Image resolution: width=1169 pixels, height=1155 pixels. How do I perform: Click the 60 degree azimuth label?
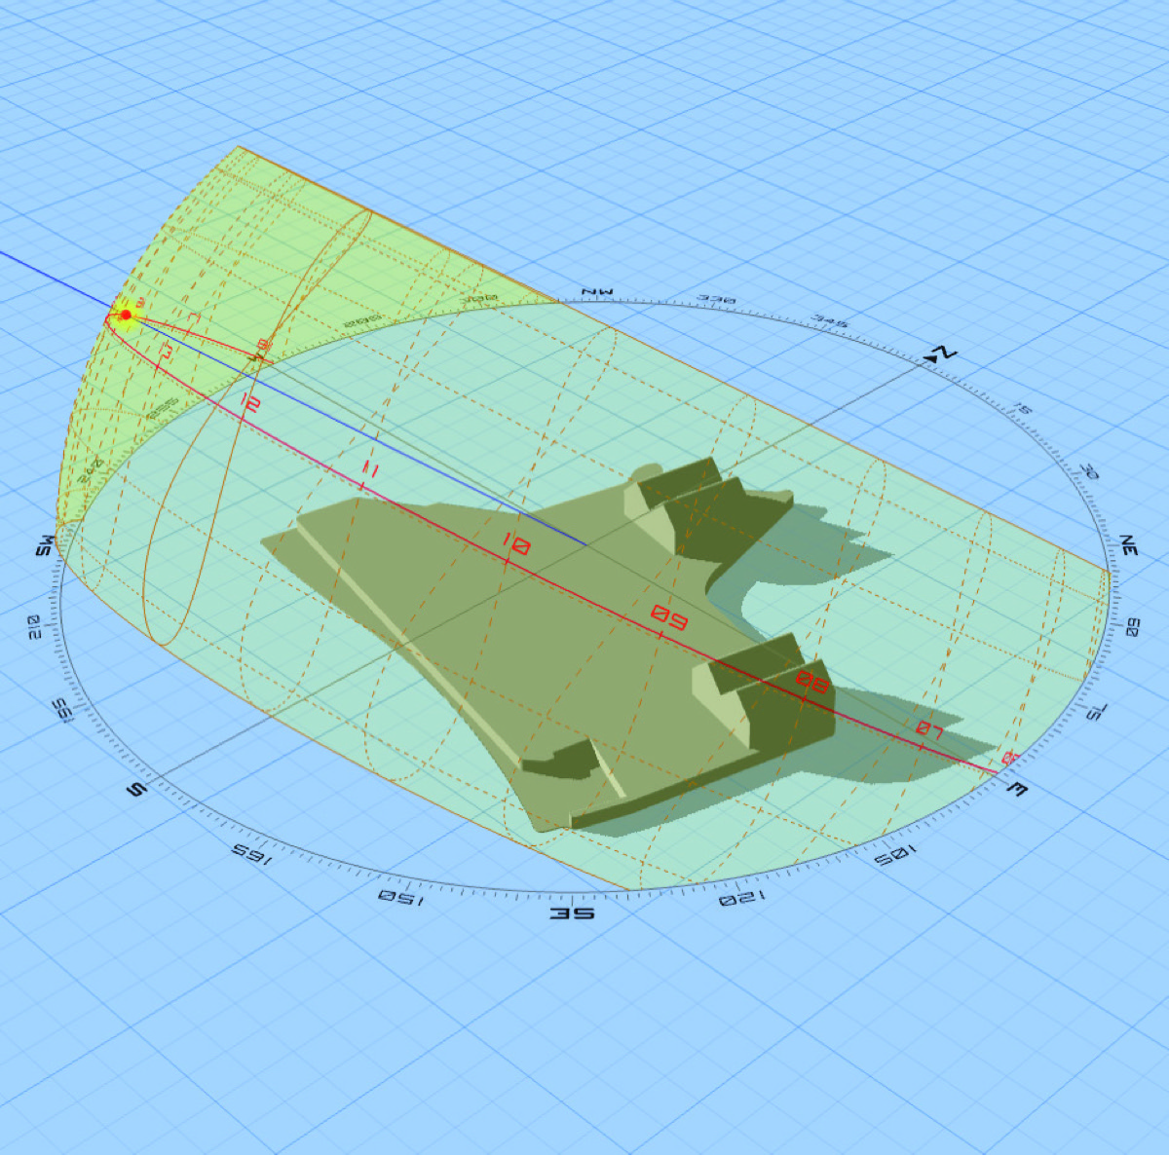click(1132, 627)
